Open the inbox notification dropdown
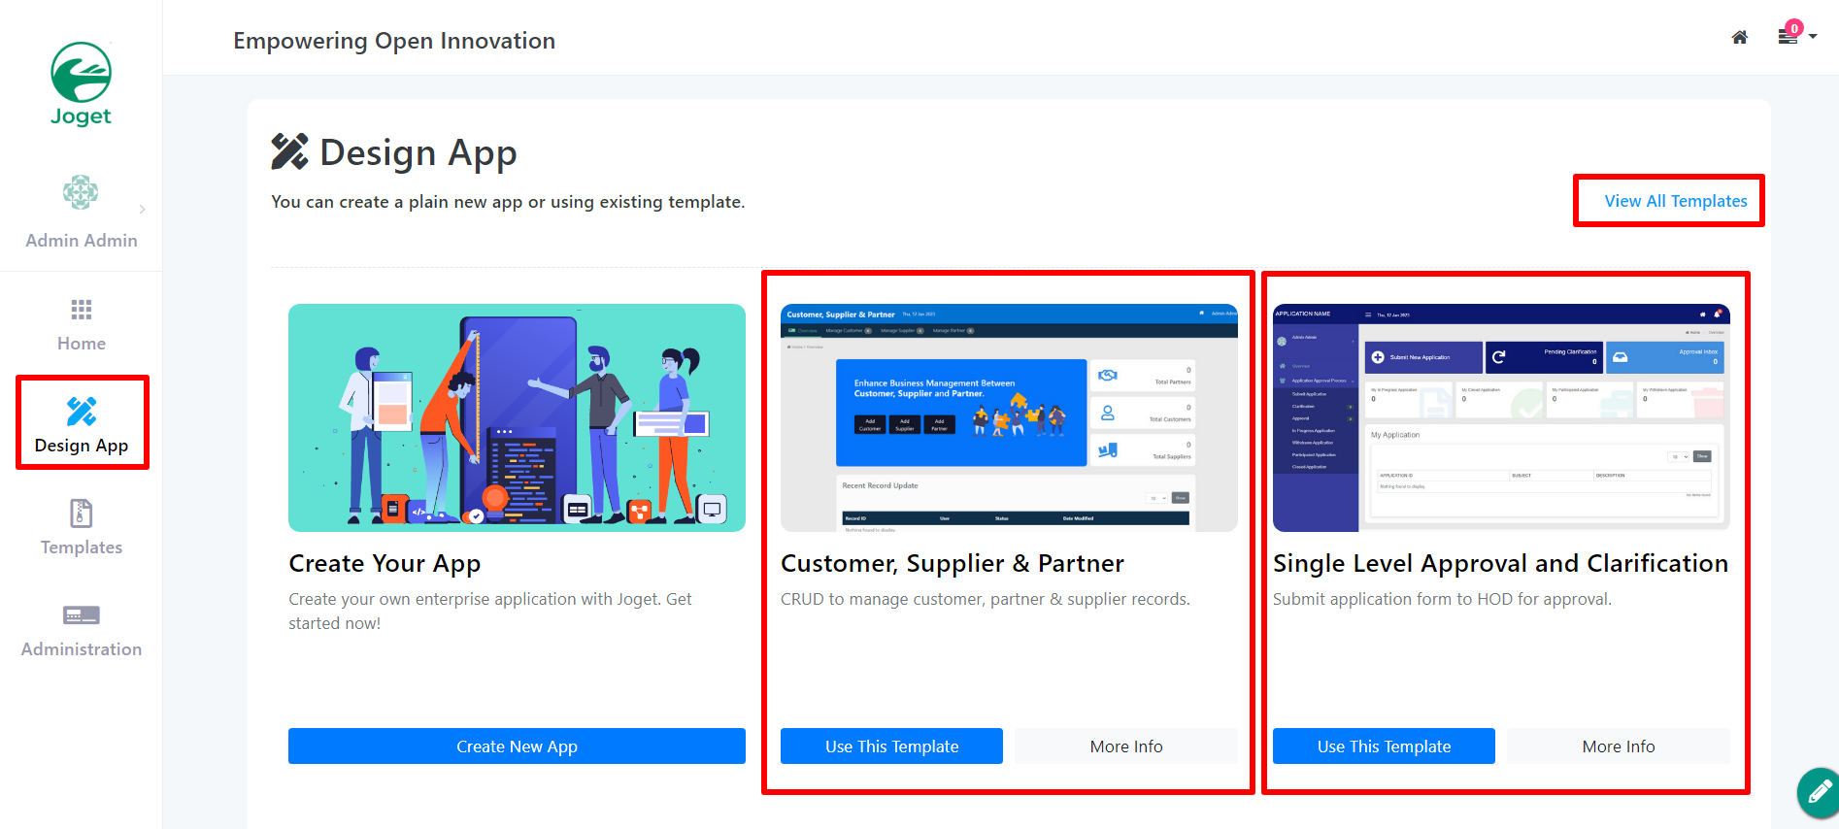 coord(1794,36)
